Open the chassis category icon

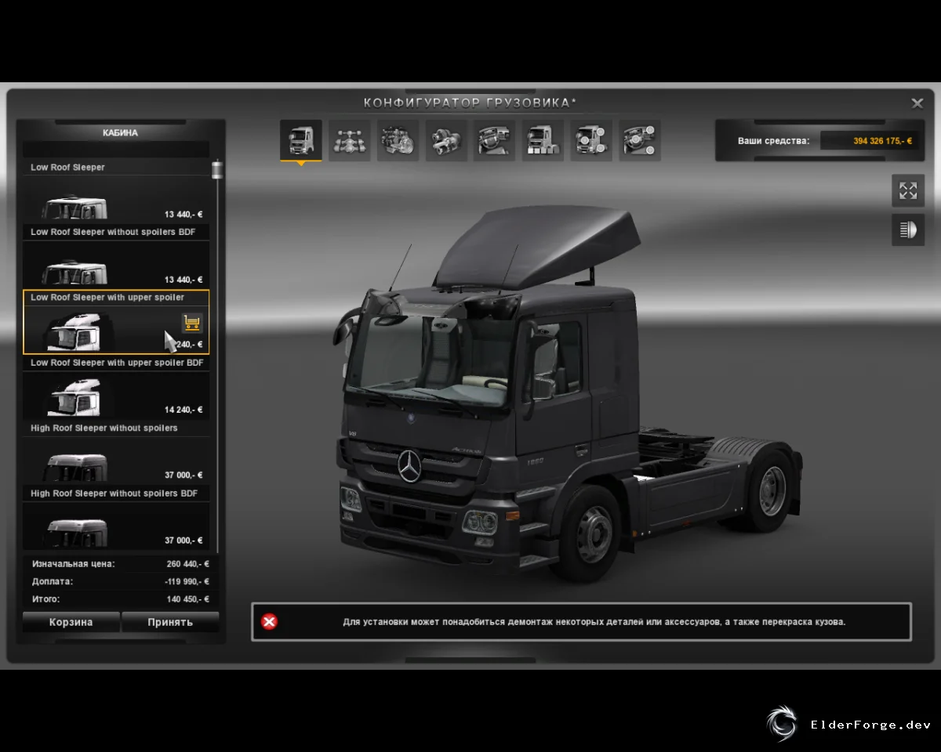tap(350, 140)
